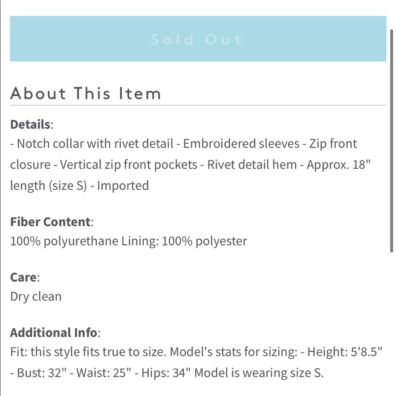Image resolution: width=396 pixels, height=396 pixels.
Task: Click the vertical scrollbar thumb
Action: click(392, 141)
